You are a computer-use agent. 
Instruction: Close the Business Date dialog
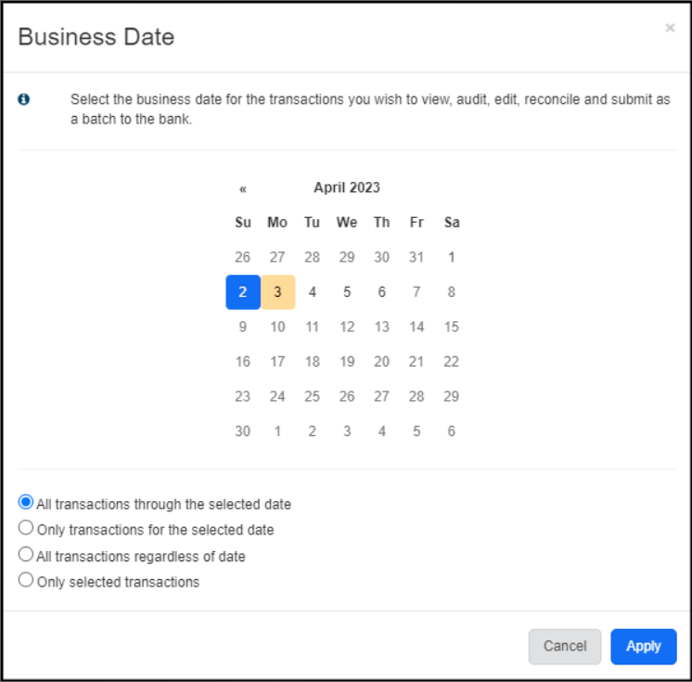tap(670, 28)
